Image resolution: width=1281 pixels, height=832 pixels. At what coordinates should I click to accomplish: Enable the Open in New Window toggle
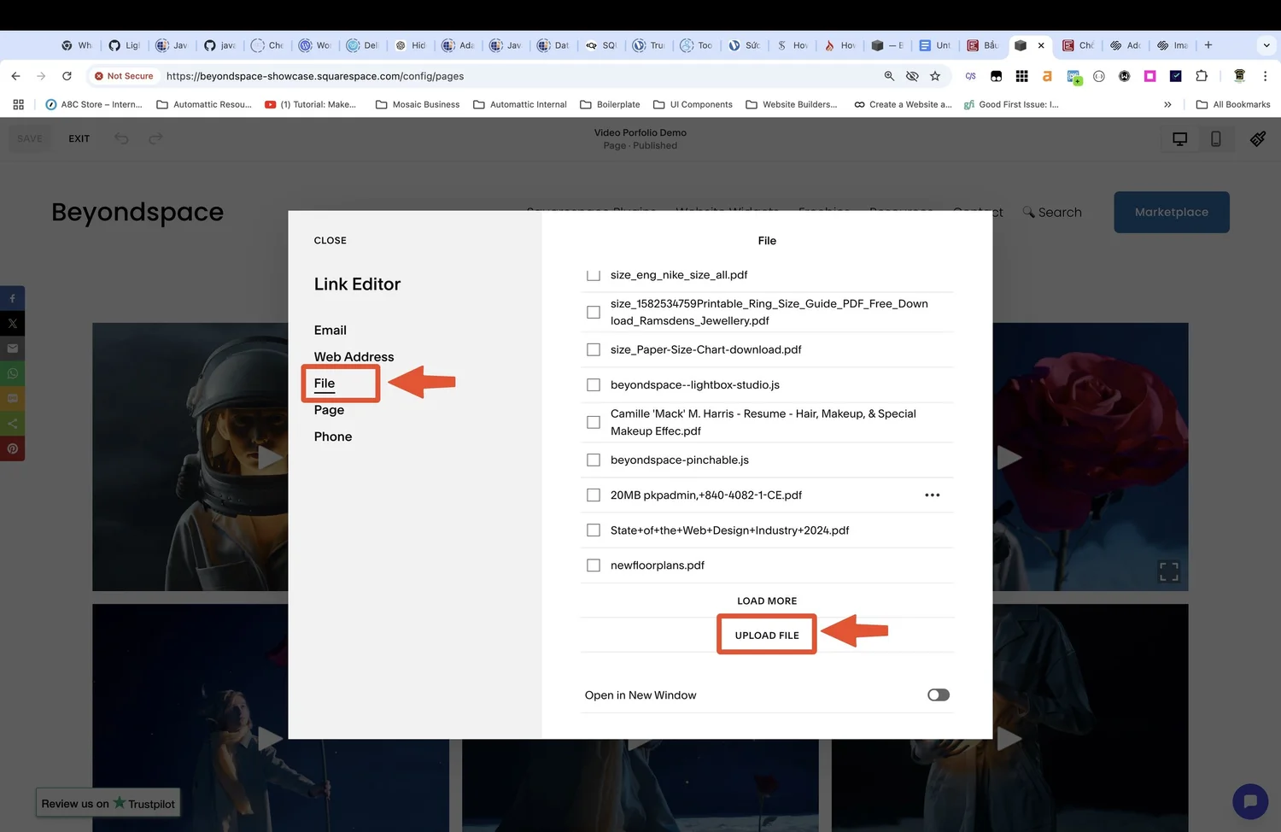[x=938, y=694]
